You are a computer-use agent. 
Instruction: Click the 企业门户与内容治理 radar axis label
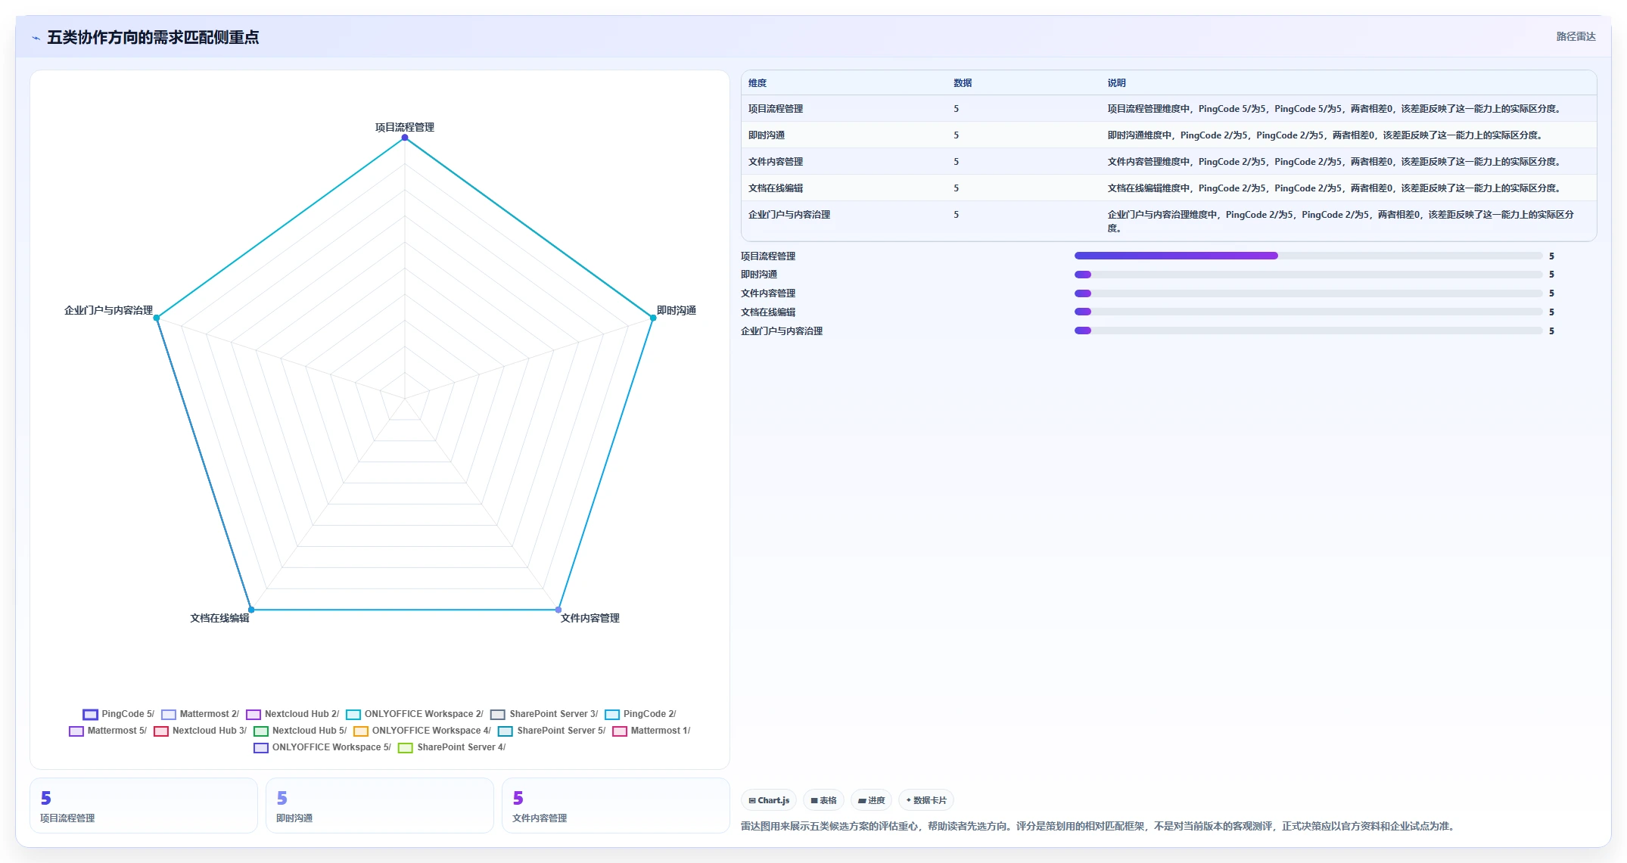(108, 310)
